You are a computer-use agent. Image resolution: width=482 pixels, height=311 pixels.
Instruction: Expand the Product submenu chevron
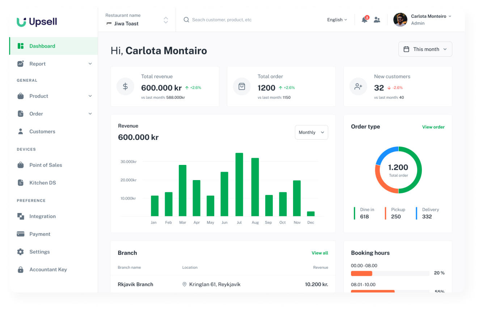[x=90, y=96]
